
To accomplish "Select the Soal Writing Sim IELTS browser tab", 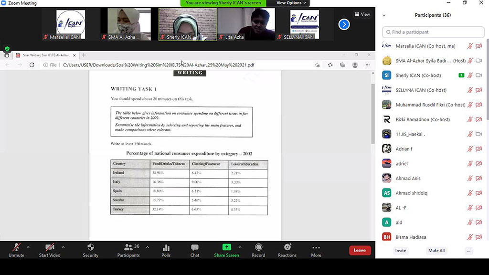I will pos(46,55).
